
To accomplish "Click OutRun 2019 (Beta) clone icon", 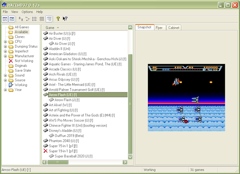I will click(x=51, y=136).
